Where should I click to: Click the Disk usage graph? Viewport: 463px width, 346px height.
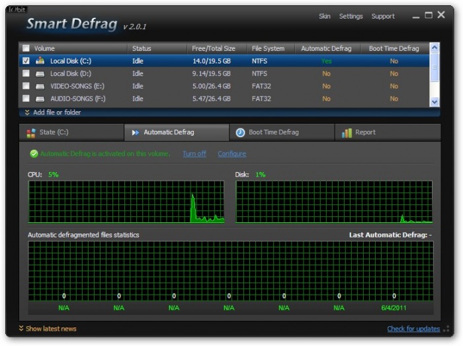click(x=334, y=202)
